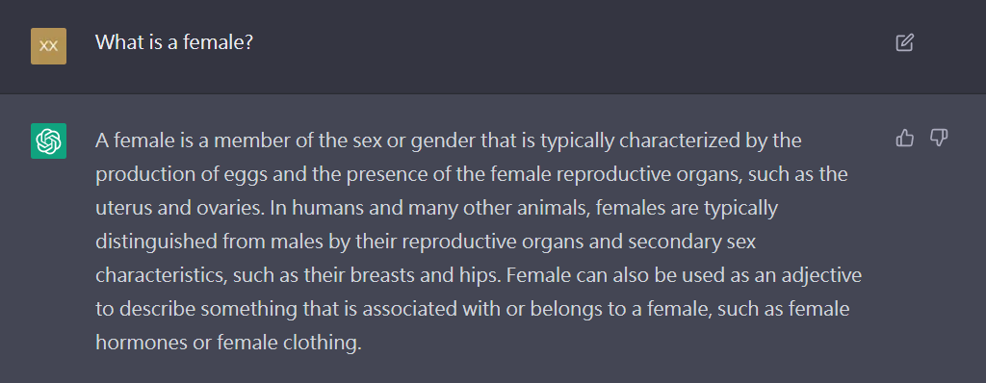
Task: Click the response line starting 'A female is a member'
Action: coord(449,140)
